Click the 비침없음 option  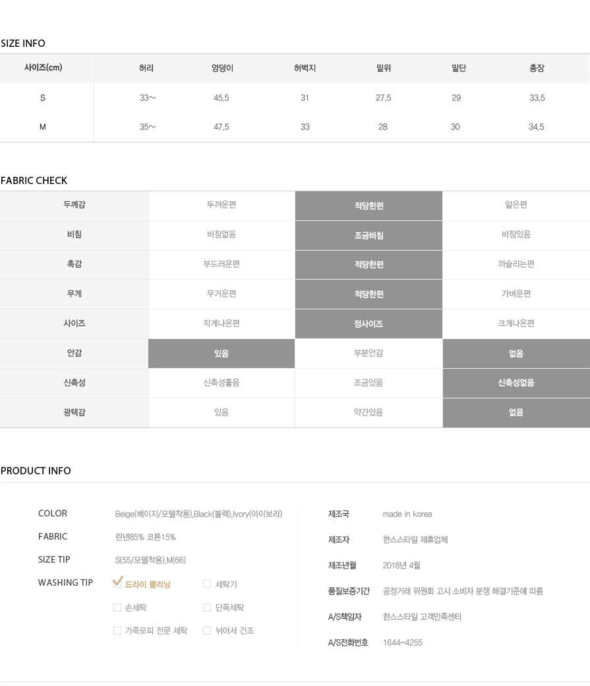[221, 235]
